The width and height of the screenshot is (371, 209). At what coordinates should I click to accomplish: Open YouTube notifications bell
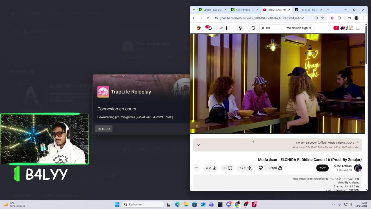coord(209,28)
